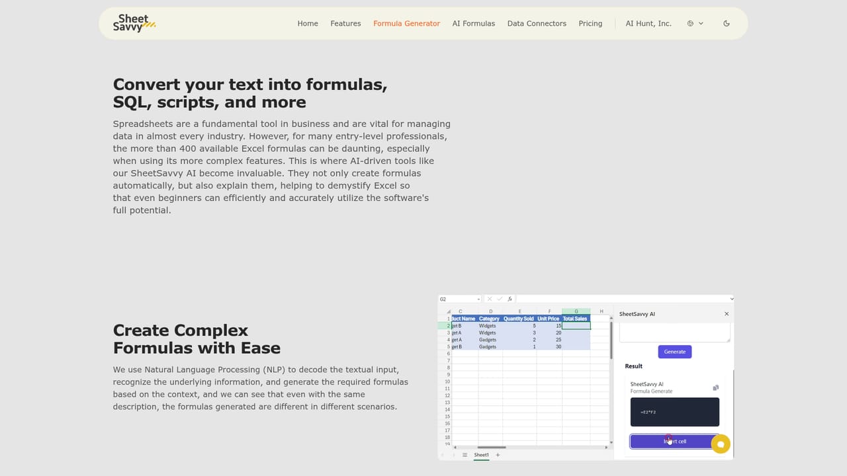Toggle dark mode with the moon icon

click(727, 23)
